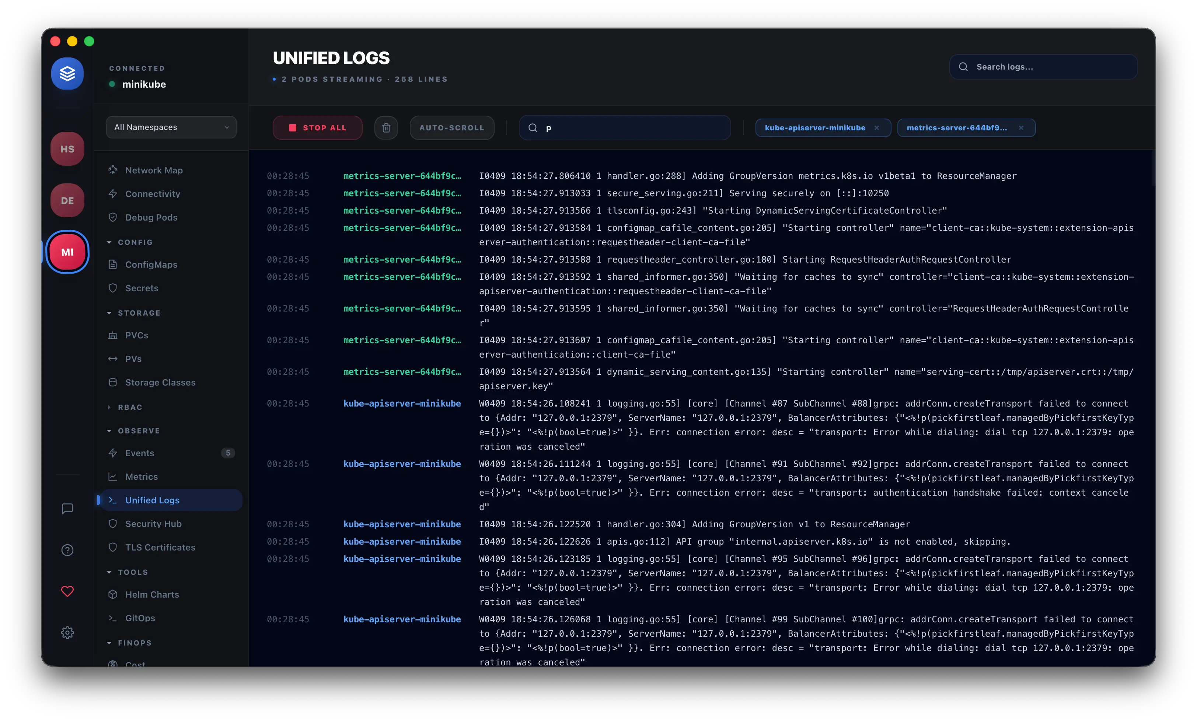Toggle the AUTO-SCROLL button
1197x721 pixels.
[x=451, y=128]
